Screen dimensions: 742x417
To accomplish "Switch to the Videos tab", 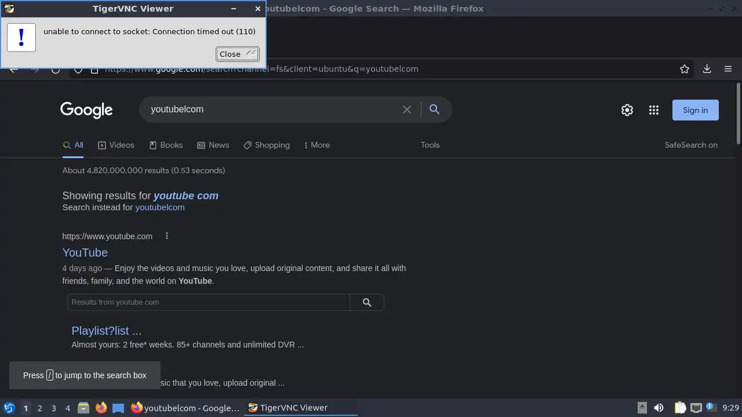I will [116, 145].
